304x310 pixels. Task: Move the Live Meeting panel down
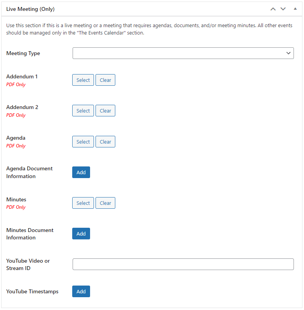[283, 9]
